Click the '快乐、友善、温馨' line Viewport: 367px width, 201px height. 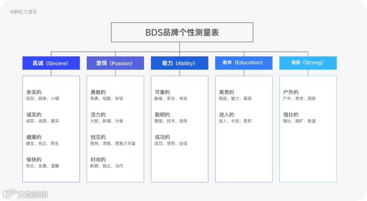click(42, 166)
